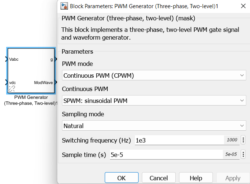
Task: Open the Sample time three-dot options menu
Action: (243, 154)
